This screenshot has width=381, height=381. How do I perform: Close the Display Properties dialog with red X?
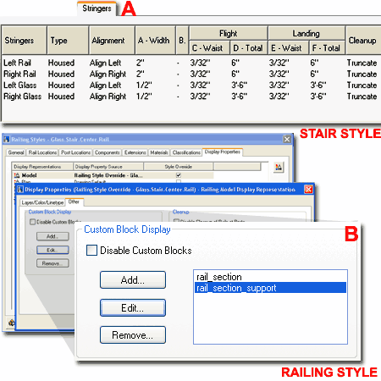click(308, 189)
